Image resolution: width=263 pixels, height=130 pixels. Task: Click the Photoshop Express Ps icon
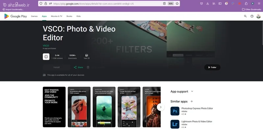pos(175,111)
